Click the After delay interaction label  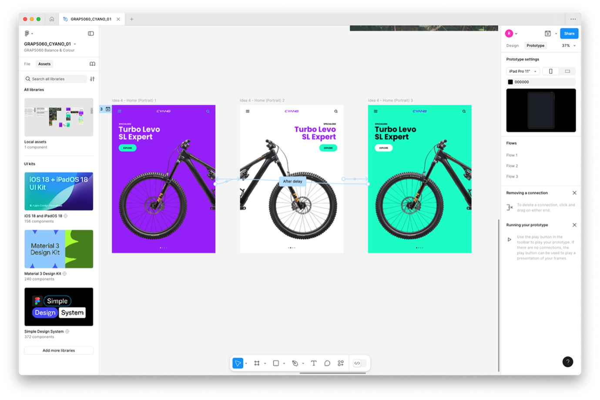[292, 182]
